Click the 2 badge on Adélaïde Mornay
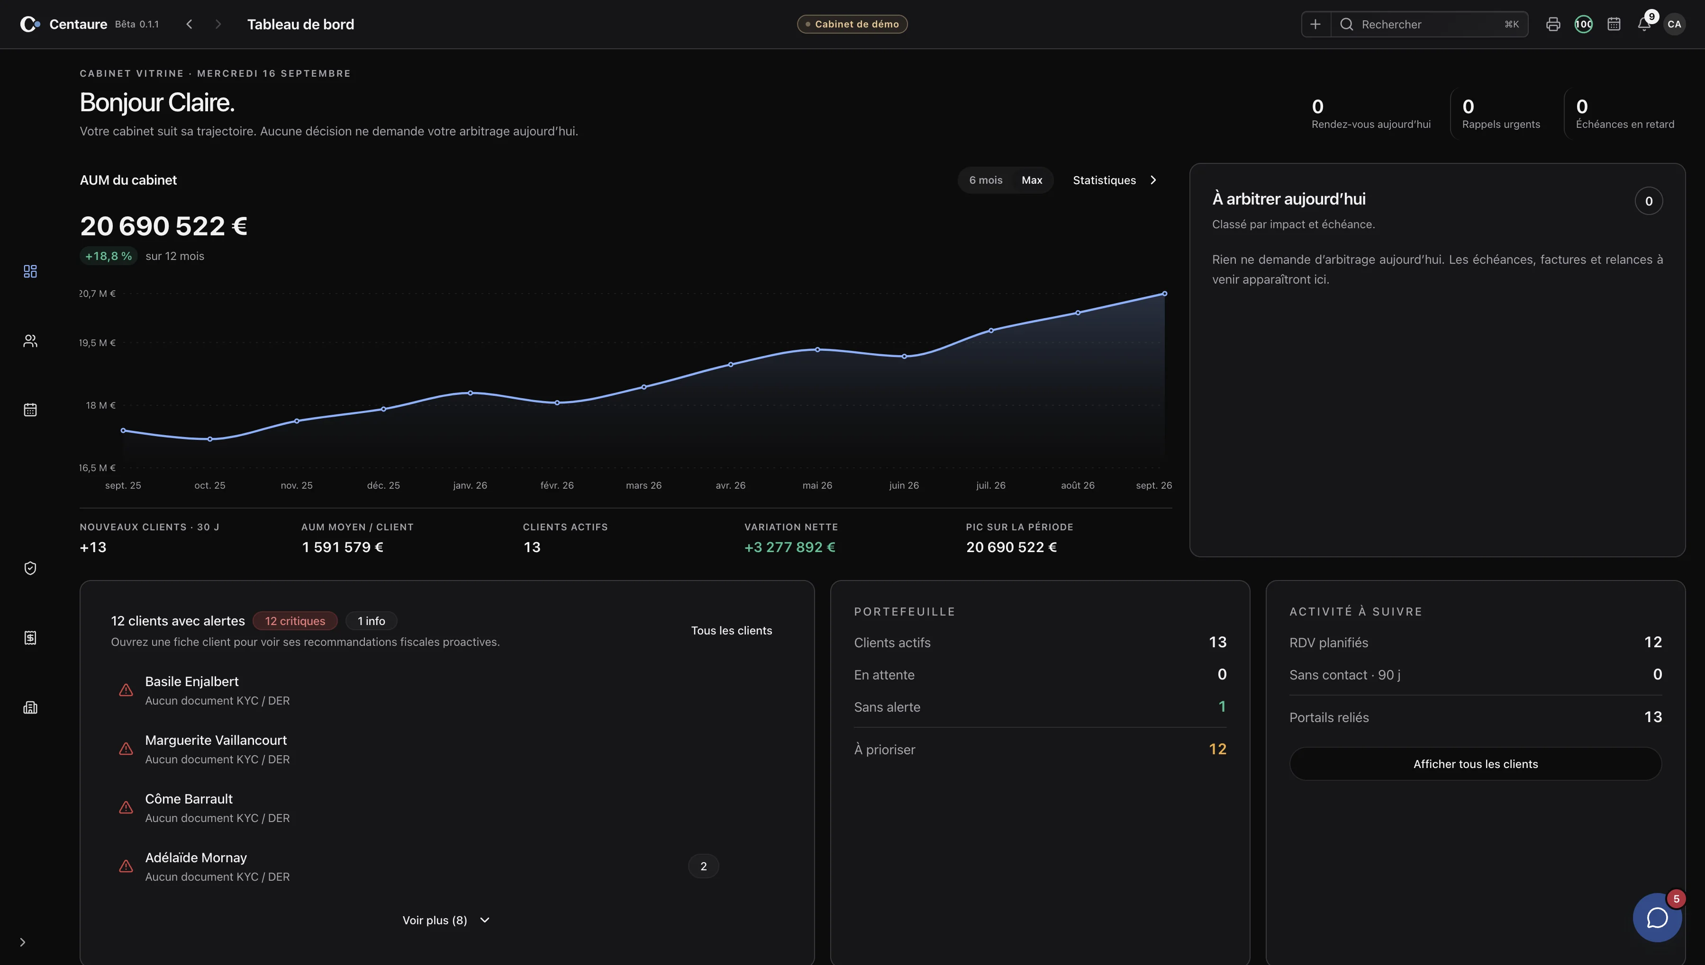Image resolution: width=1705 pixels, height=965 pixels. coord(704,866)
